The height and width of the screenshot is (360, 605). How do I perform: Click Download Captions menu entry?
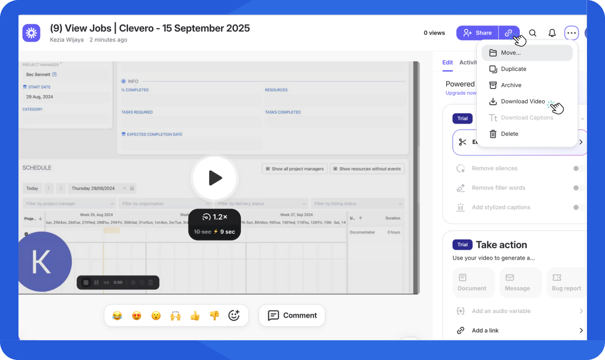527,118
